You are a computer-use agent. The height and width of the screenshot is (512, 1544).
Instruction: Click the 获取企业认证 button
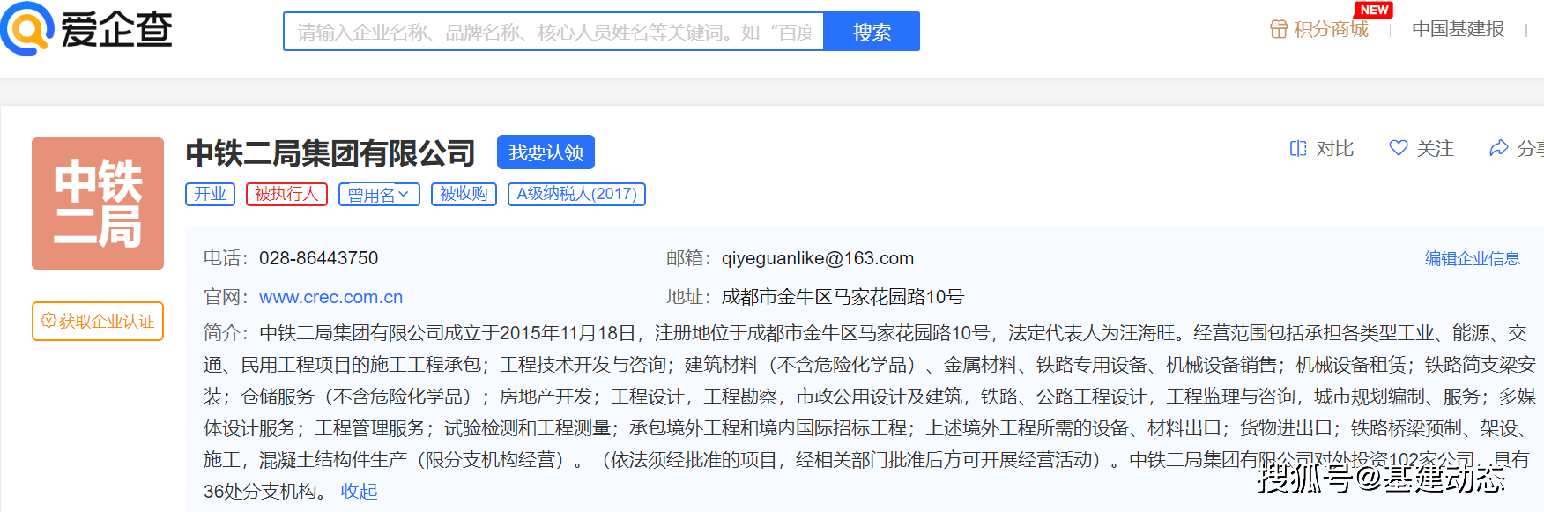(x=98, y=321)
